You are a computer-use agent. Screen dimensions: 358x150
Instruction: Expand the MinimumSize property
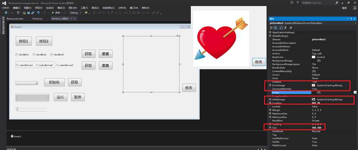pos(270,117)
